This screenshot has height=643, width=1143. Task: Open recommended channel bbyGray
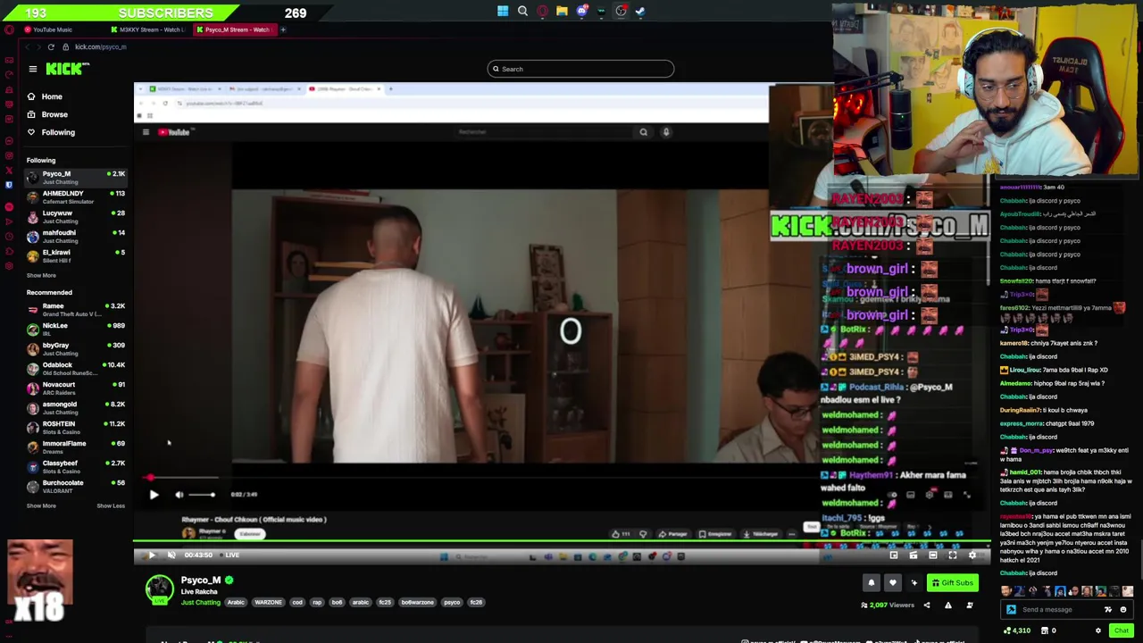pos(76,349)
